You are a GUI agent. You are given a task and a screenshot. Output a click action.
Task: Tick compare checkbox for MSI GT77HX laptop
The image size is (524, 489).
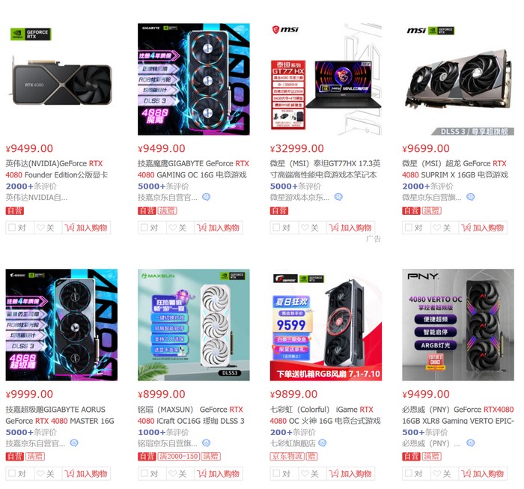point(276,228)
